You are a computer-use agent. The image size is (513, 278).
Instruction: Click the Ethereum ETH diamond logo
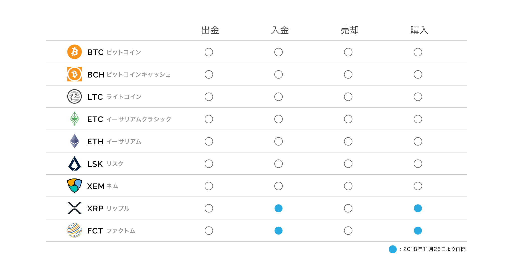click(74, 141)
